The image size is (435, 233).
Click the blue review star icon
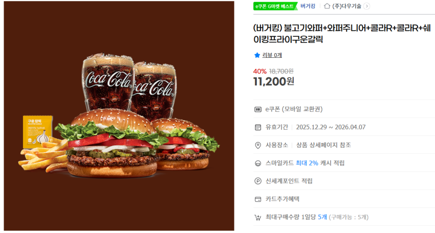click(x=257, y=55)
